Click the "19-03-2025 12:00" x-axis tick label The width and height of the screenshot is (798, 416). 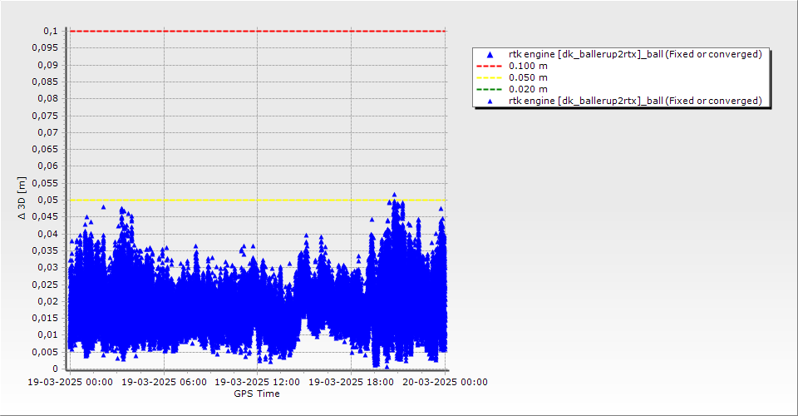(258, 383)
